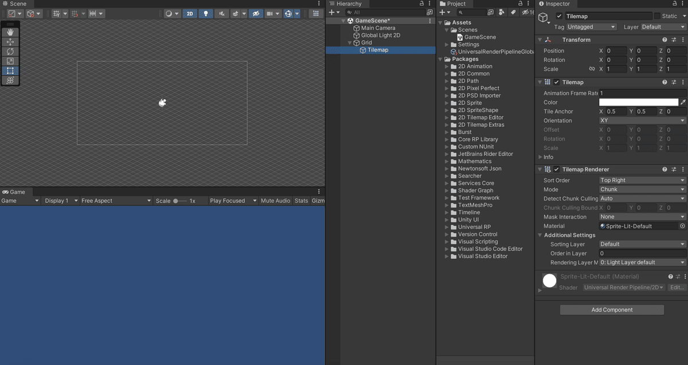Click the Tilemap Color swatch field

tap(639, 102)
